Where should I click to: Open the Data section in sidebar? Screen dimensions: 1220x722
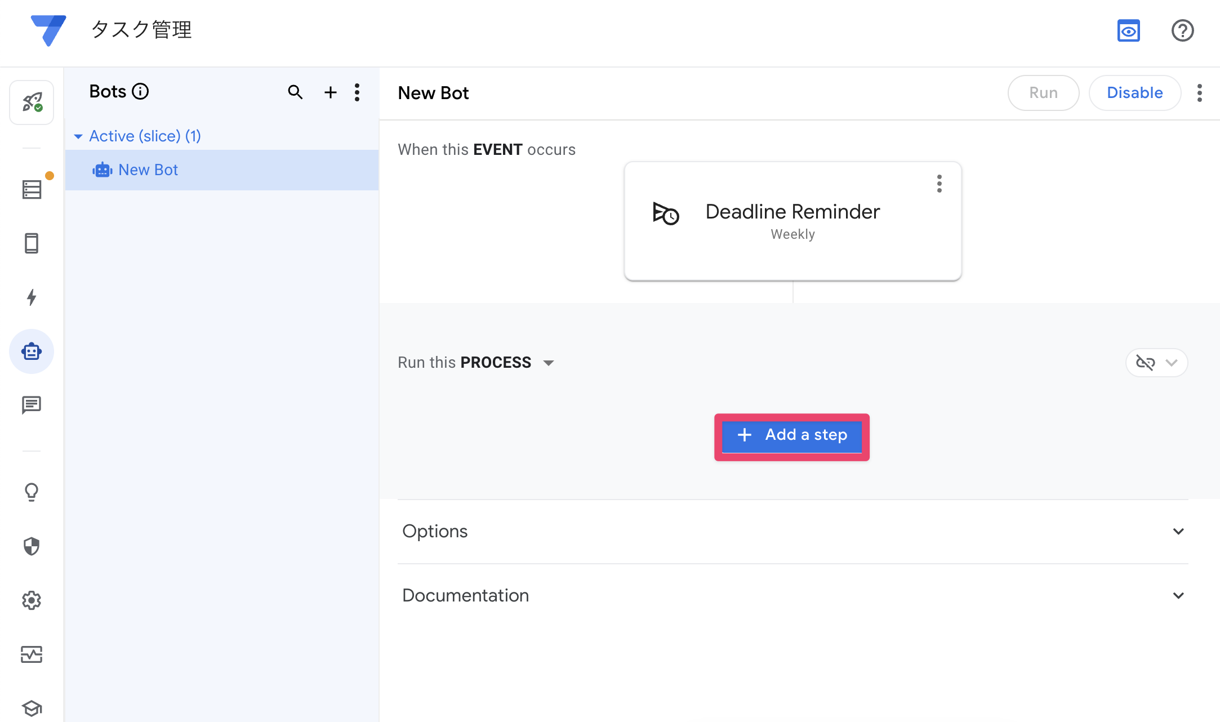click(32, 190)
